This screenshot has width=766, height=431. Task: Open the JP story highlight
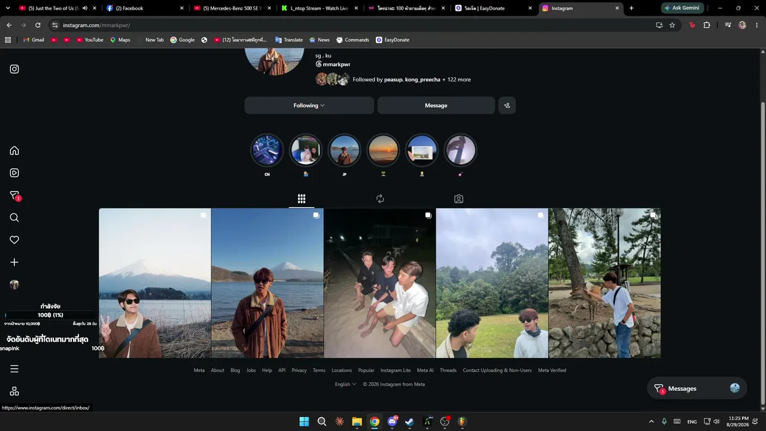coord(344,150)
